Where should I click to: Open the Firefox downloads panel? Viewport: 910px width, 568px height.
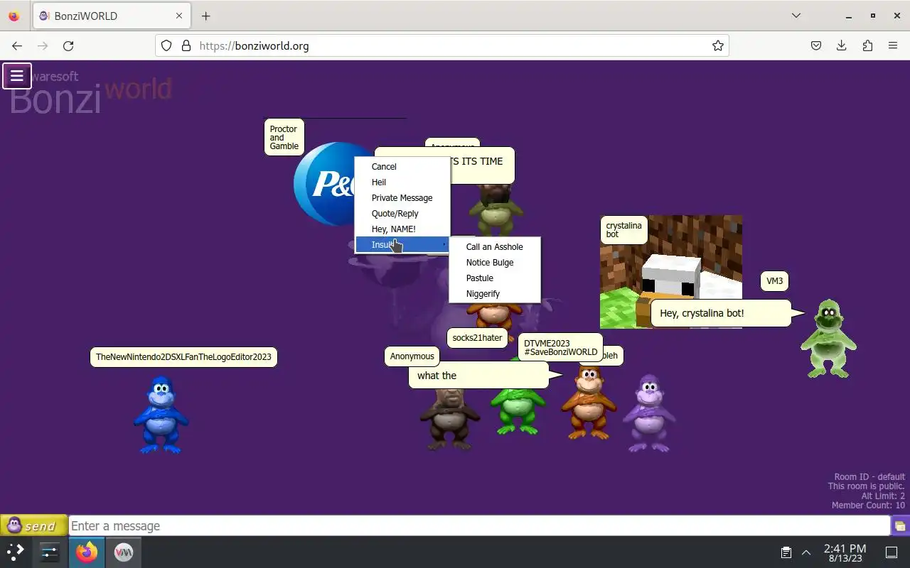tap(842, 45)
